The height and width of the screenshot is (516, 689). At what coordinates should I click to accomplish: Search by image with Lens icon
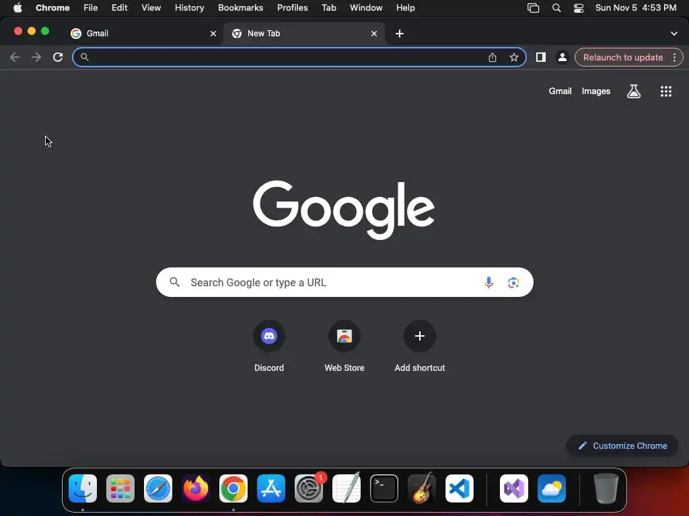coord(513,283)
